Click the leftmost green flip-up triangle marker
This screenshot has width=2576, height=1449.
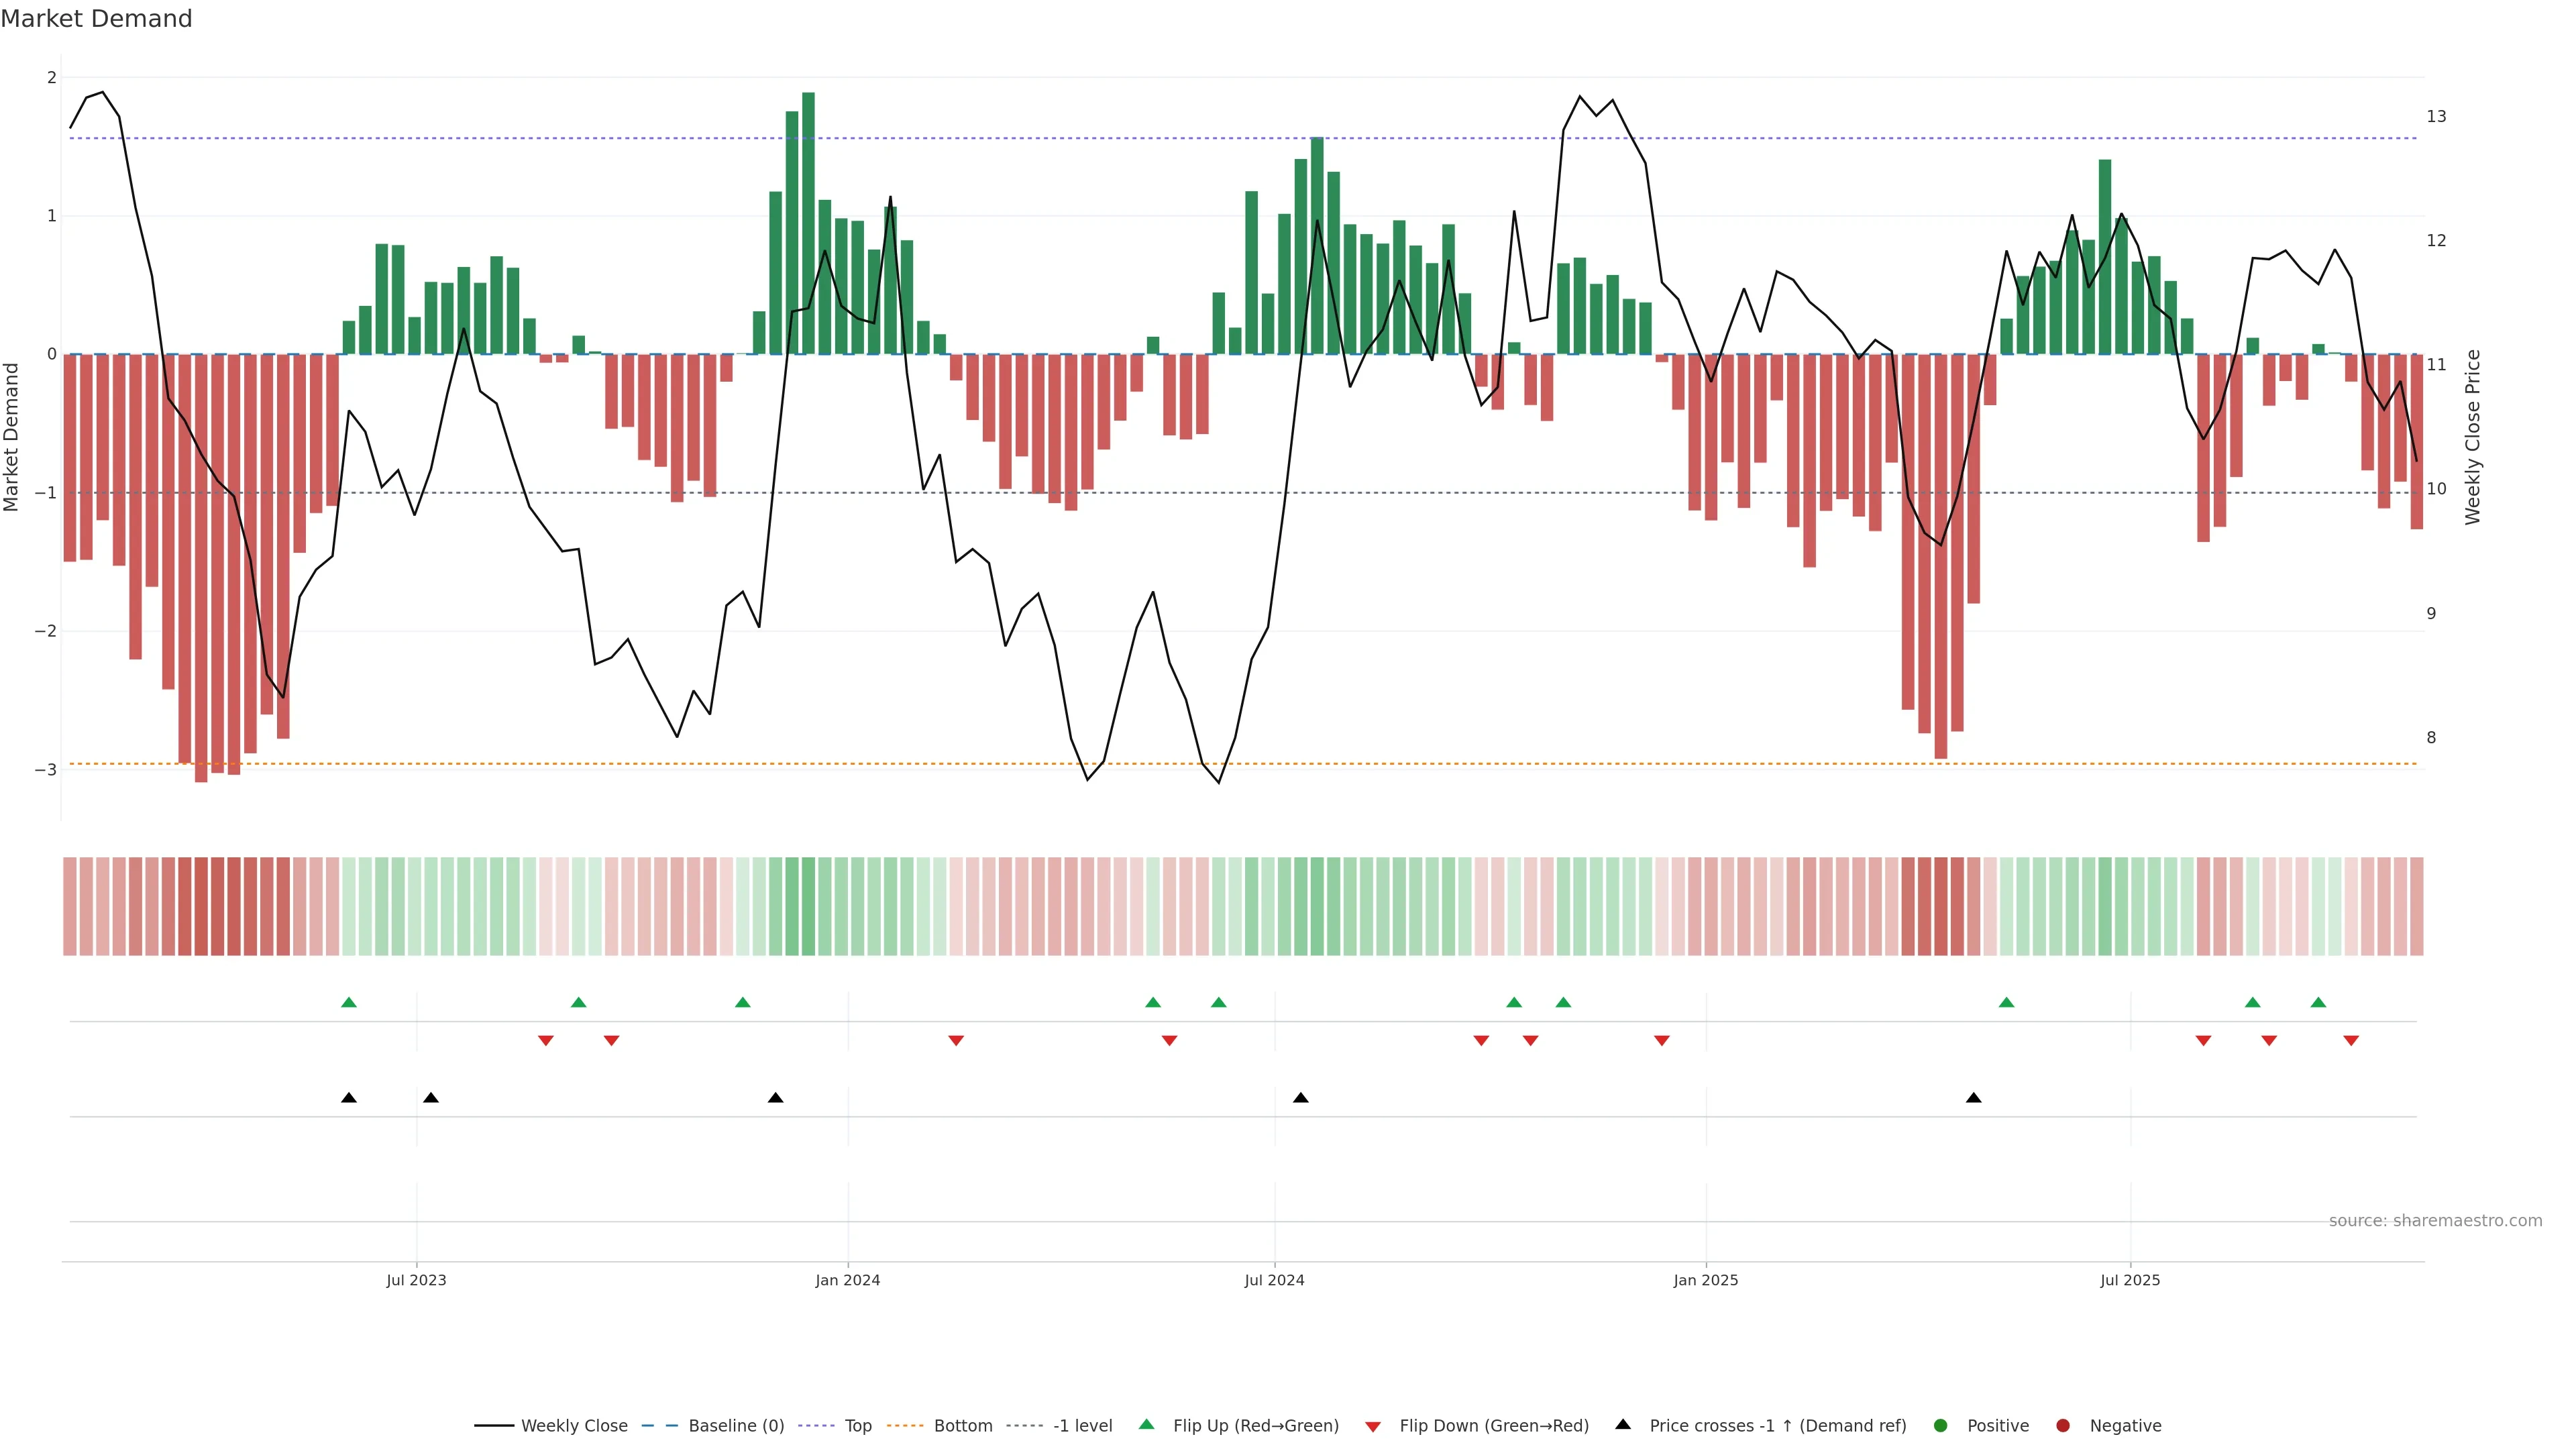pos(349,1003)
